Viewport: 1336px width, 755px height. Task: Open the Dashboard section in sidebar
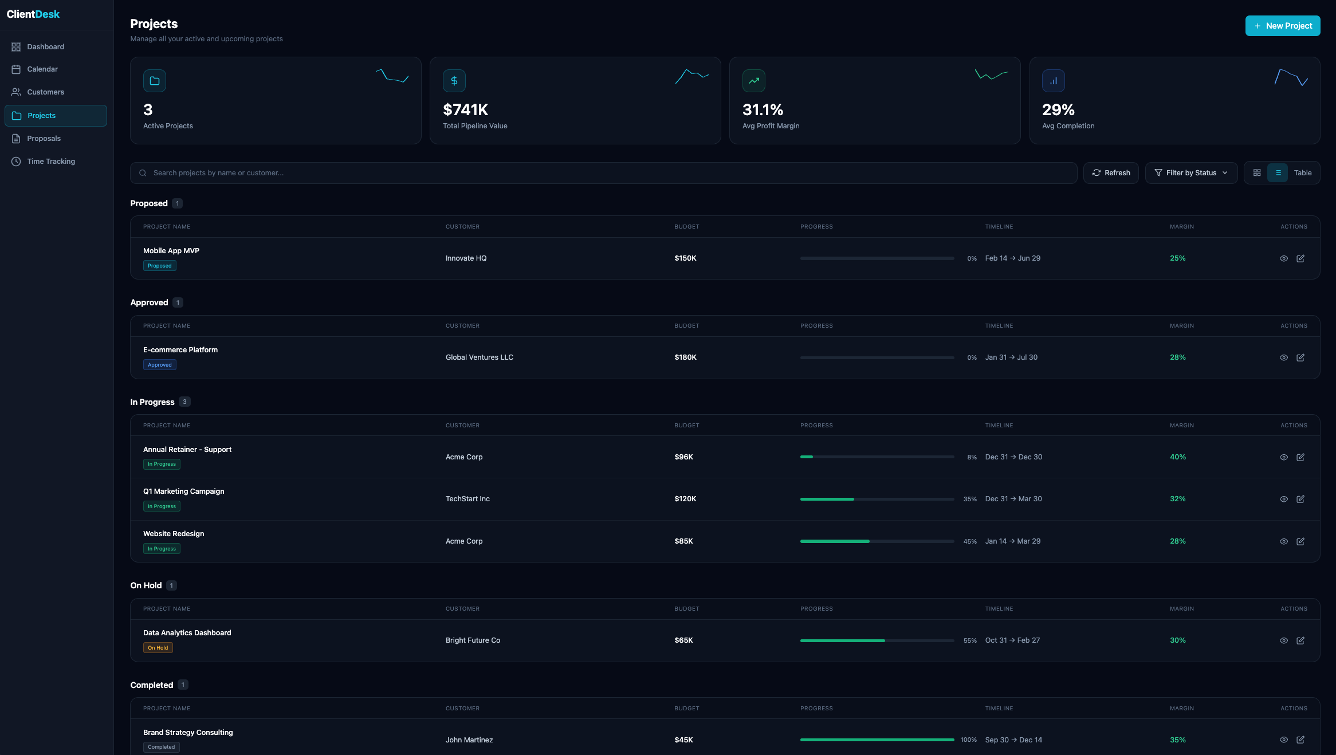[45, 46]
